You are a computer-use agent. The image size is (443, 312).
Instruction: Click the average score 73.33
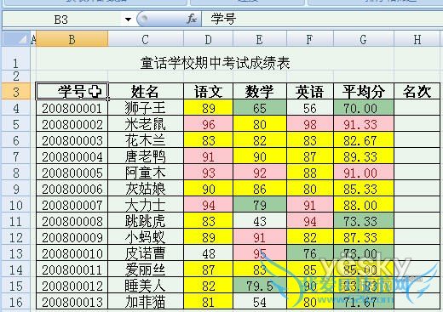tap(364, 221)
